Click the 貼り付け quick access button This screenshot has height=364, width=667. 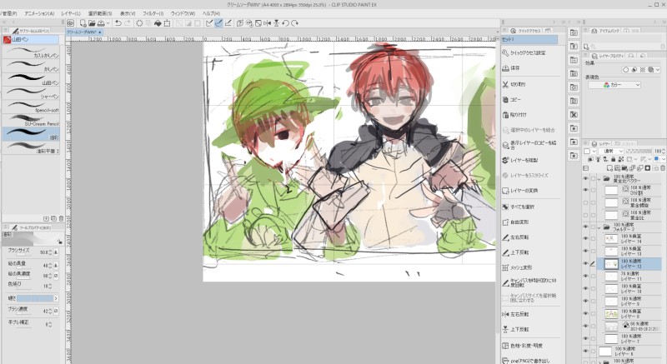(514, 115)
